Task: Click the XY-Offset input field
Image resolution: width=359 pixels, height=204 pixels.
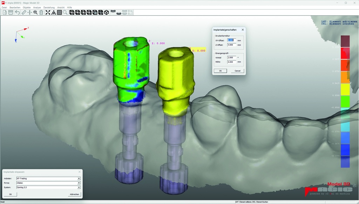Action: (231, 40)
